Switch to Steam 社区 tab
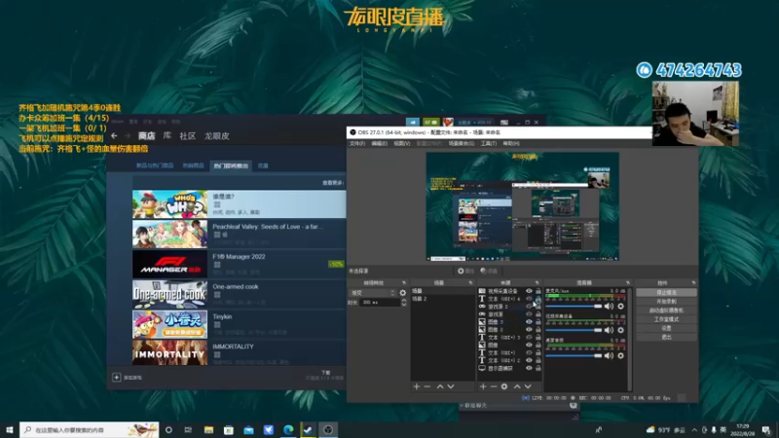Screen dimensions: 779x438 187,136
